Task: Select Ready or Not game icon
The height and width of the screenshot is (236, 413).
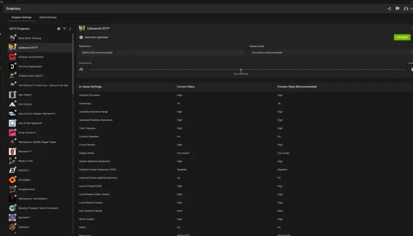Action: (x=12, y=161)
